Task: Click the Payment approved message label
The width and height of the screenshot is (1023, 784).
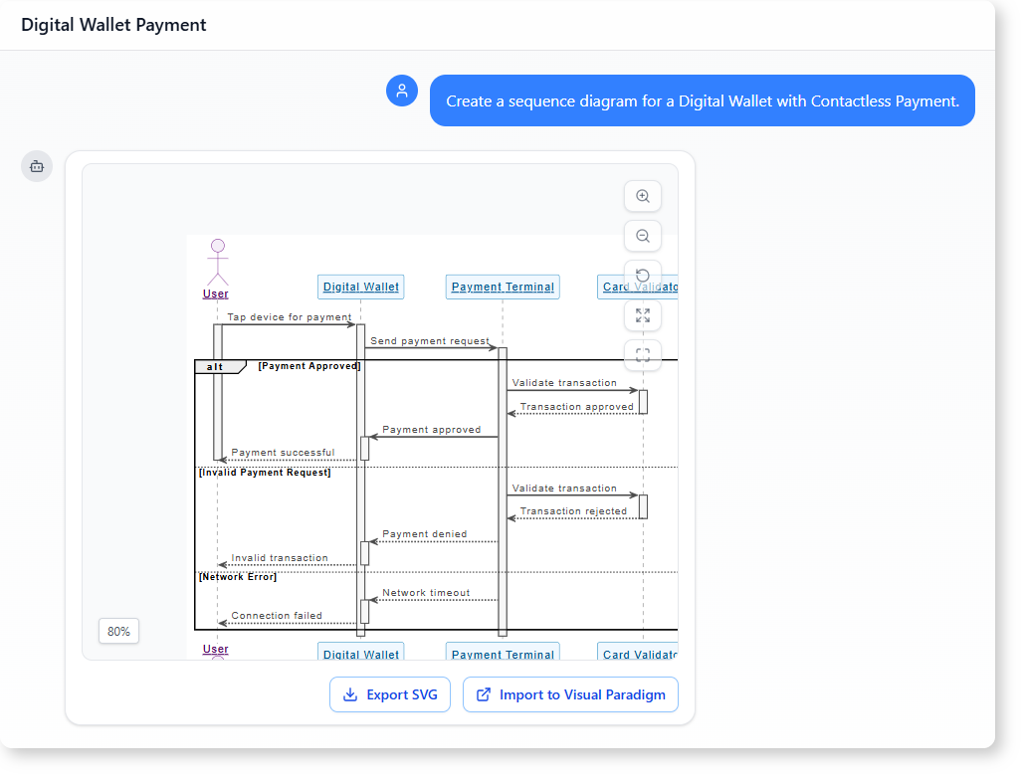Action: coord(431,430)
